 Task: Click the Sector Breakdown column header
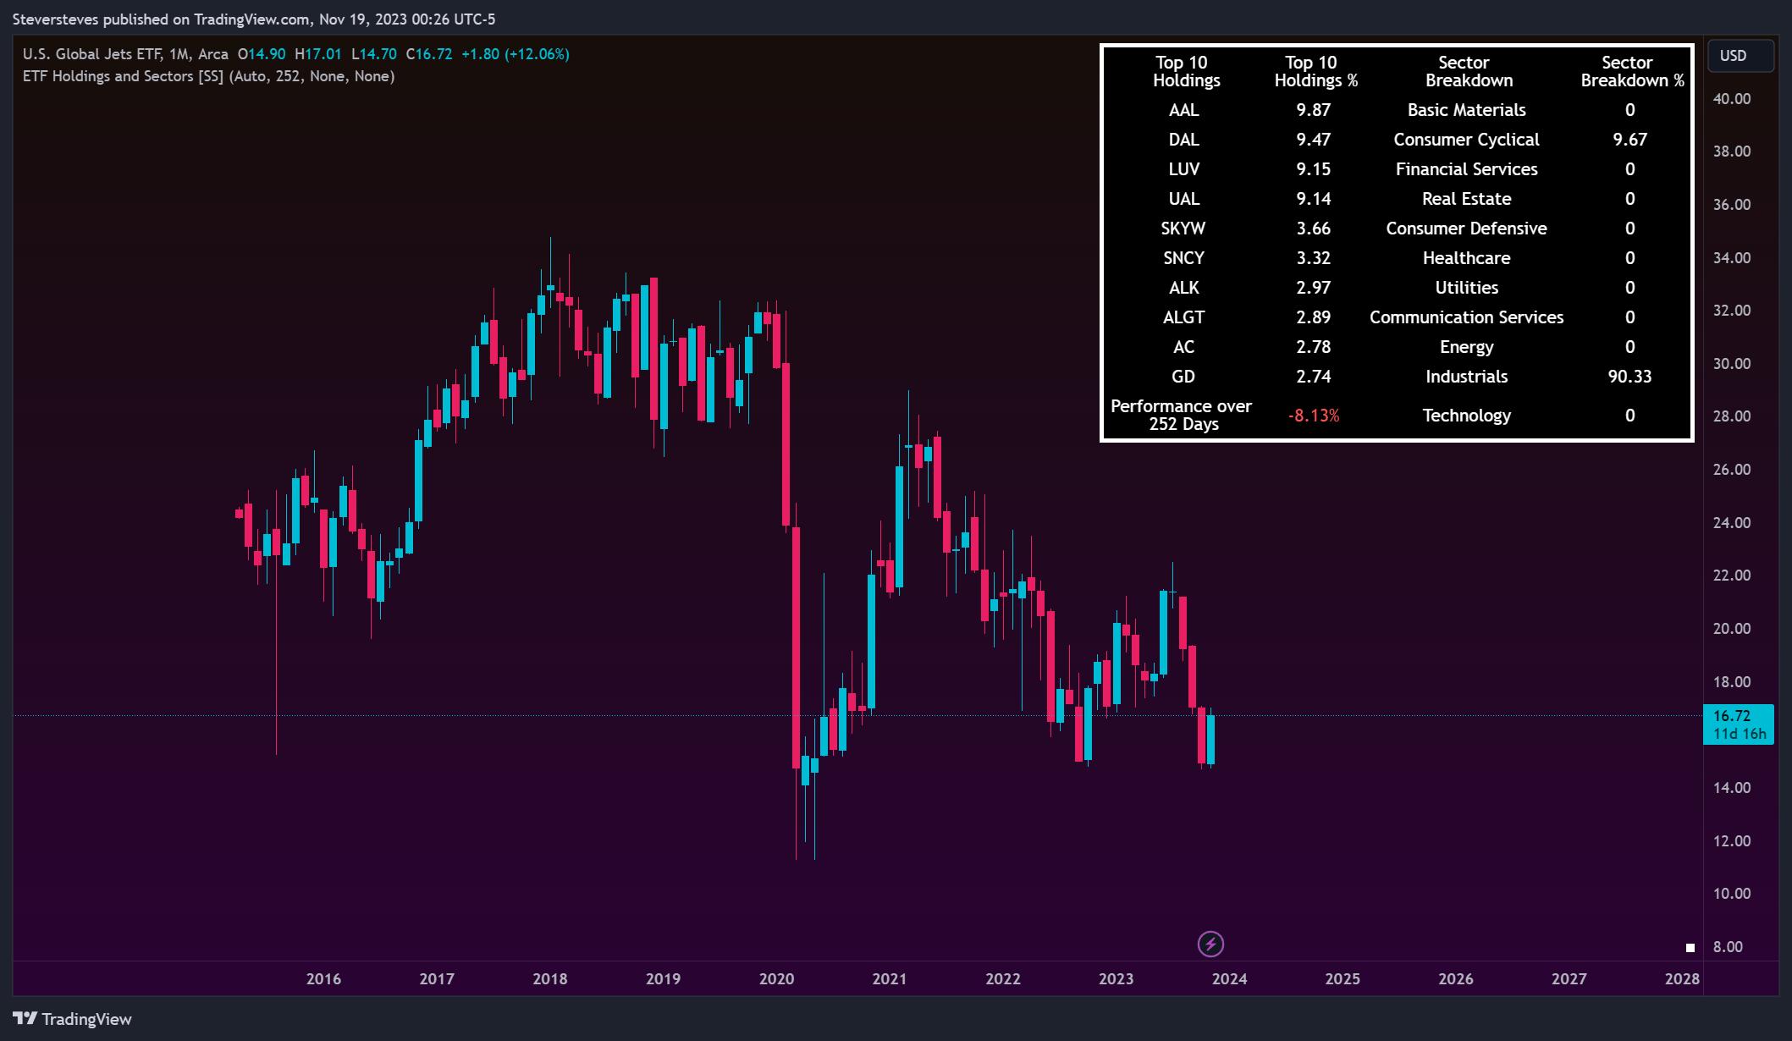point(1468,71)
